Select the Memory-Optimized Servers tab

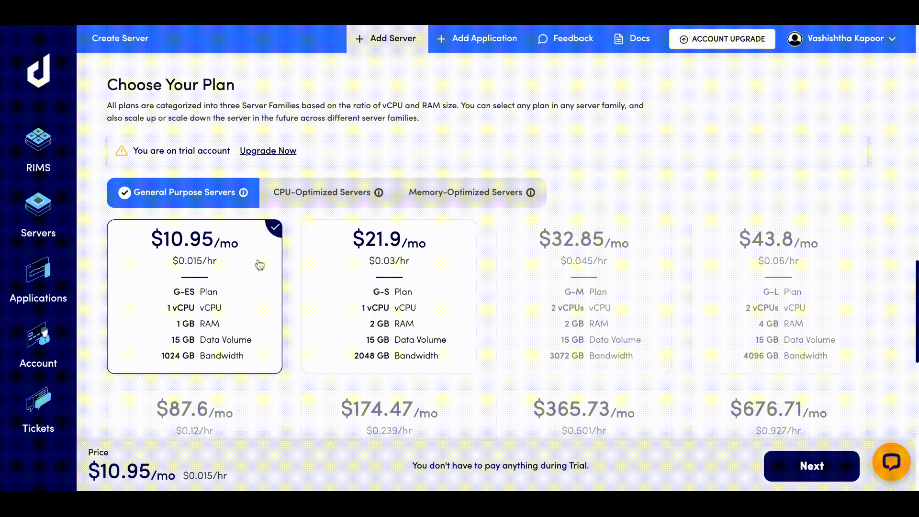pos(472,192)
